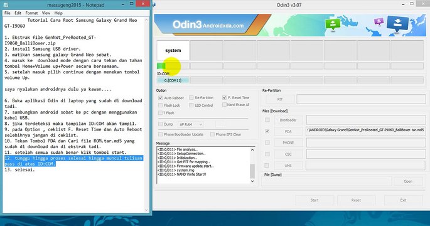The image size is (430, 226).
Task: Tick the CSC file checkbox
Action: tap(267, 154)
